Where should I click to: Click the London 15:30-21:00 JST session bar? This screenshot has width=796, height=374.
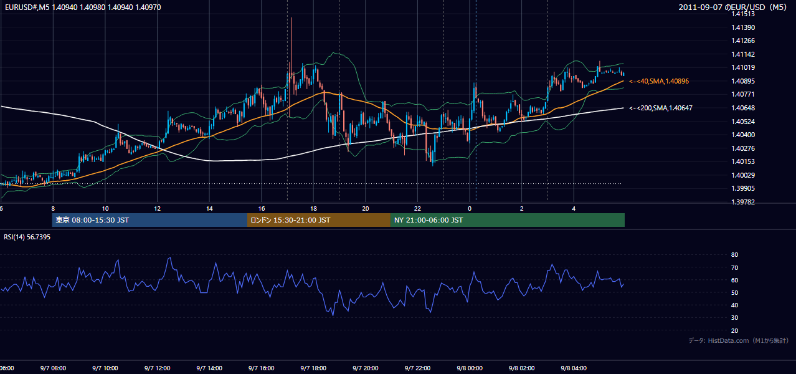click(319, 220)
